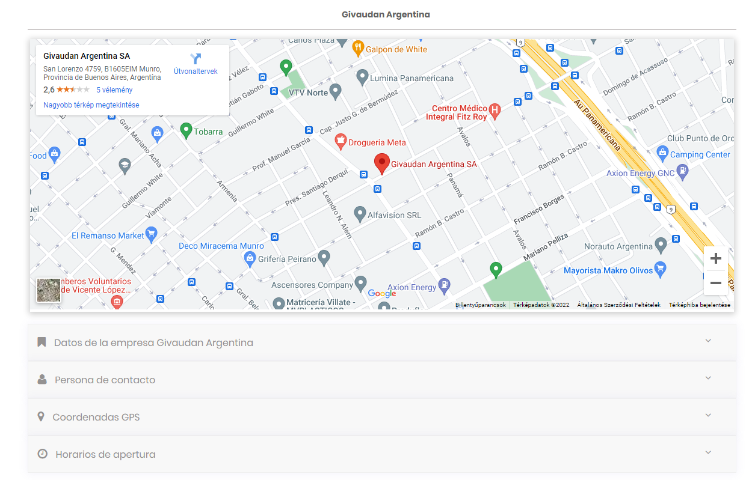Click the El Remanso Market shopping cart icon
This screenshot has width=749, height=480.
pos(152,234)
